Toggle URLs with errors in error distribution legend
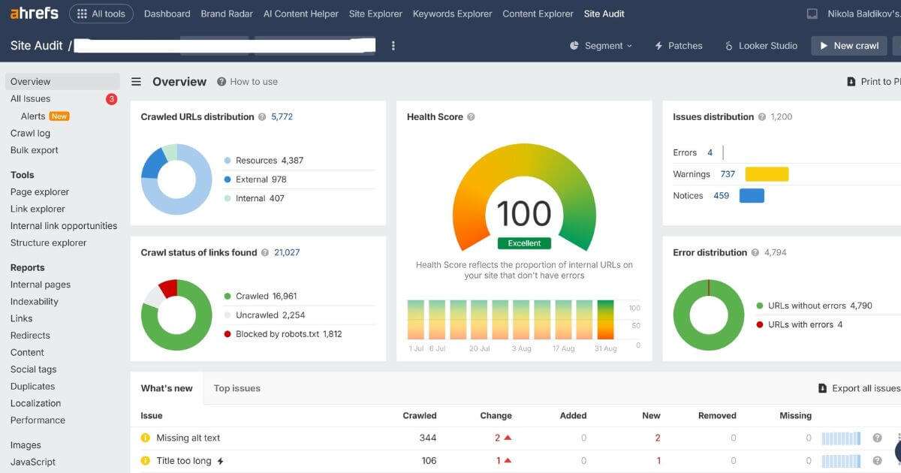The height and width of the screenshot is (473, 901). click(x=802, y=324)
